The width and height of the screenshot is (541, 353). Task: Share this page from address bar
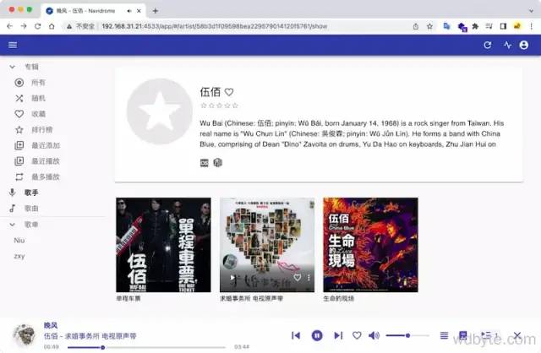point(416,26)
